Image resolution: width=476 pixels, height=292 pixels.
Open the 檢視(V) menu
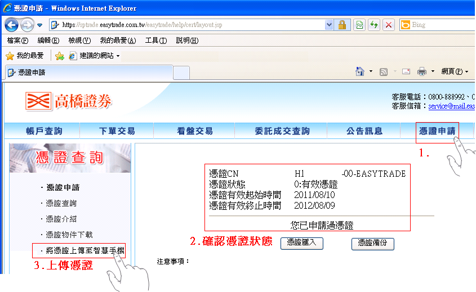79,41
